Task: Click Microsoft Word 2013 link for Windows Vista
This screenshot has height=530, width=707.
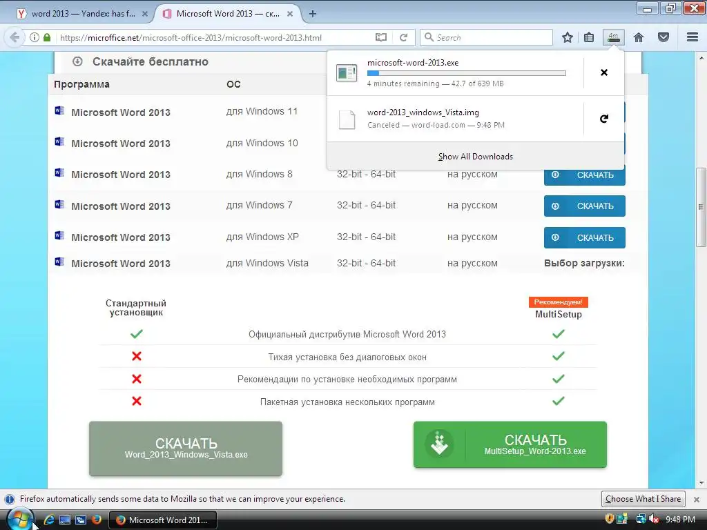Action: [x=121, y=263]
